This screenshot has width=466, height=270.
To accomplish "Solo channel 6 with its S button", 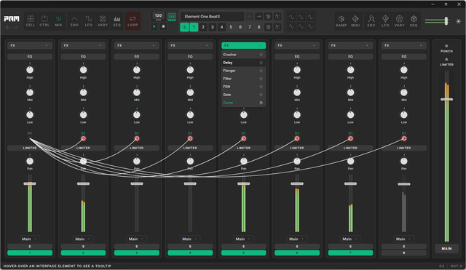I will [297, 246].
